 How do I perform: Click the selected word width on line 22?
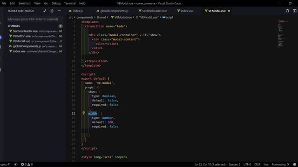[93, 113]
